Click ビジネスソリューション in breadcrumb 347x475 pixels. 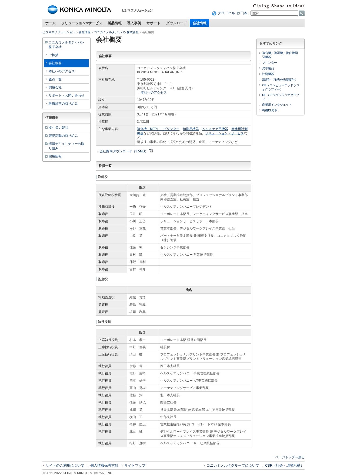point(59,32)
